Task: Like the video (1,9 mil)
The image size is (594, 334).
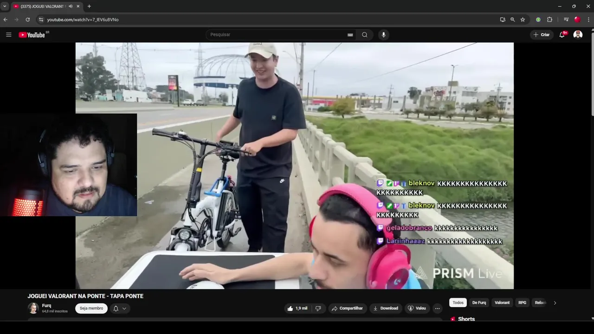Action: click(297, 308)
